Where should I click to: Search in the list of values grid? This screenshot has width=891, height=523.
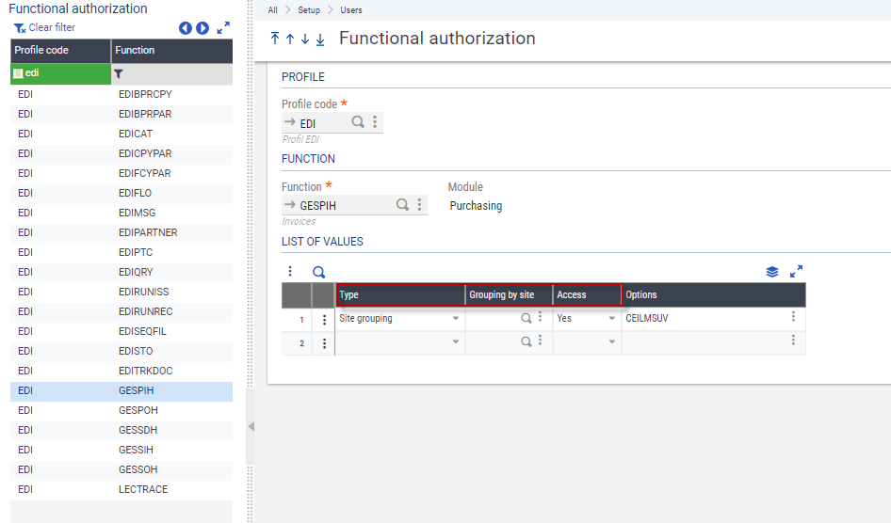pos(319,272)
